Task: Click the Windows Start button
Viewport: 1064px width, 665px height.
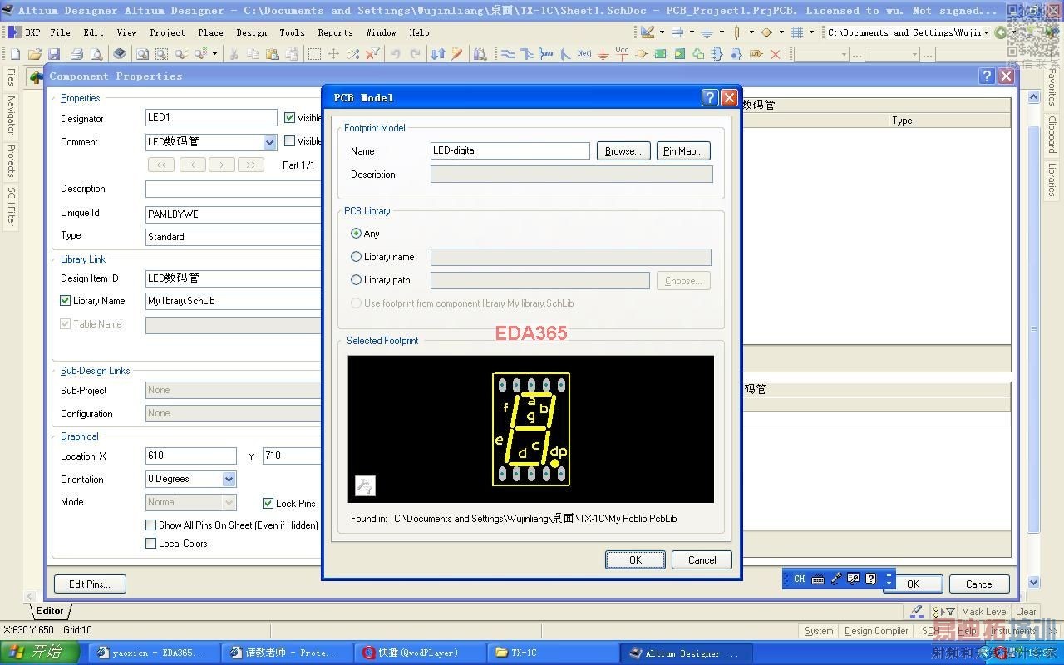Action: (x=40, y=653)
